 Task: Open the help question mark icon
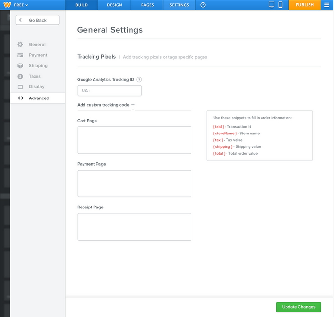(x=203, y=5)
